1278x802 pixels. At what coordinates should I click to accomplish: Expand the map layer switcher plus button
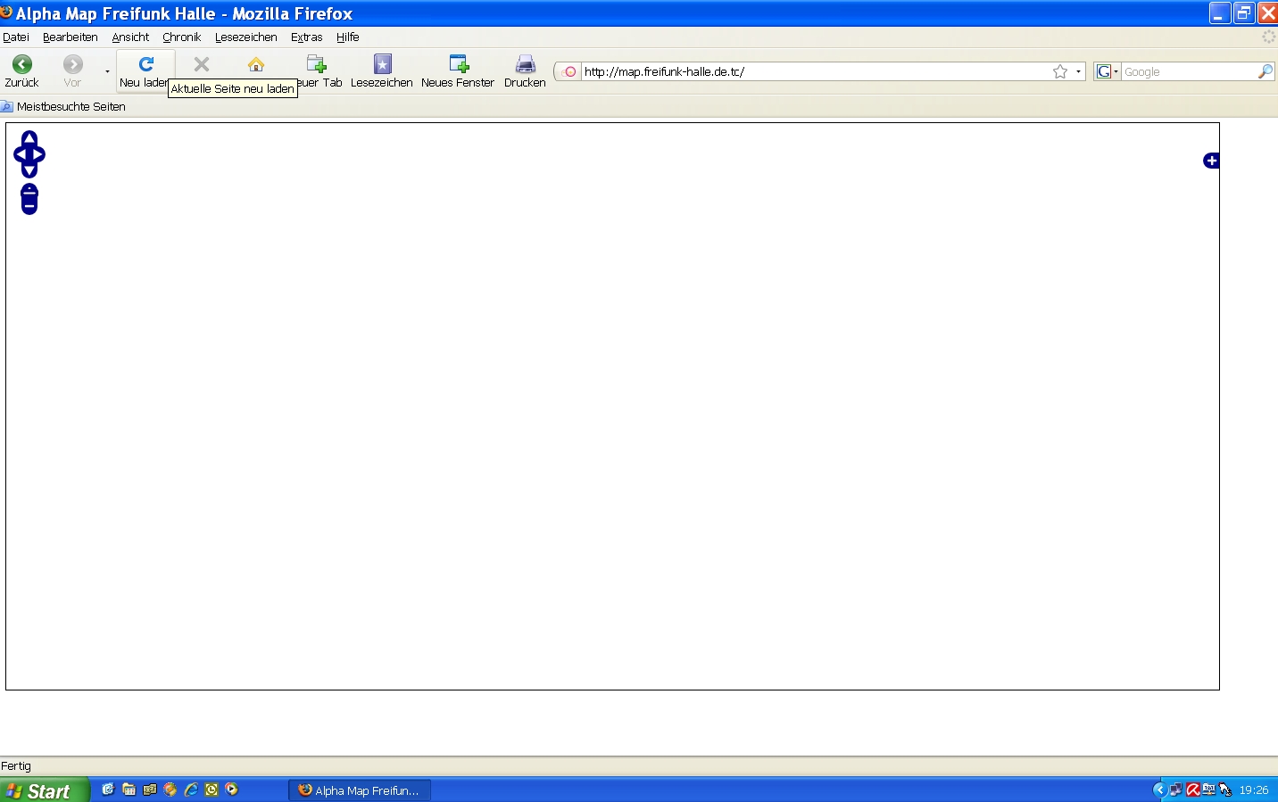pos(1211,161)
